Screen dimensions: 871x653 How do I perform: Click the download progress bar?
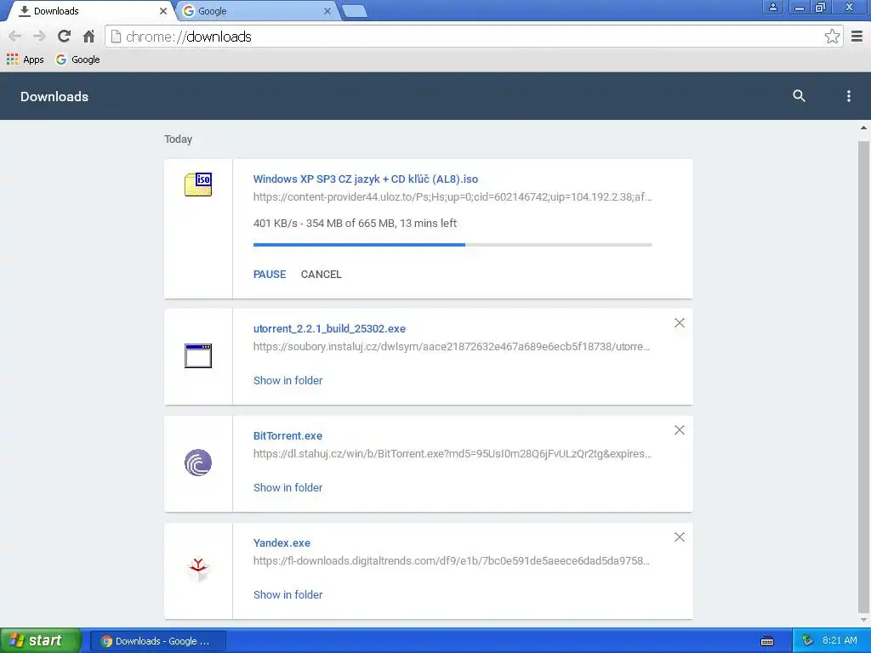pos(453,244)
